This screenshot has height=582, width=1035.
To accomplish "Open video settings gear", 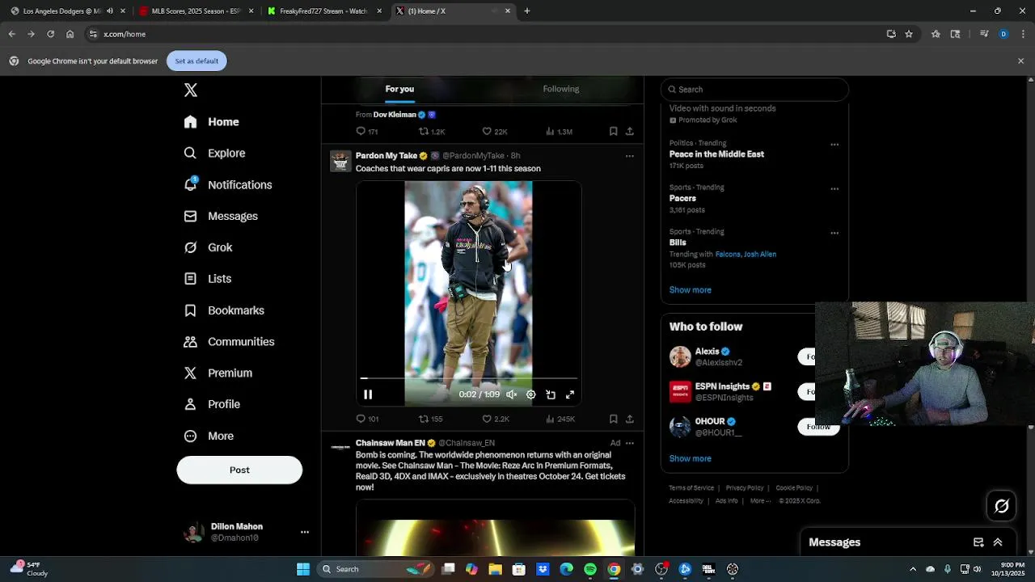I will (531, 394).
